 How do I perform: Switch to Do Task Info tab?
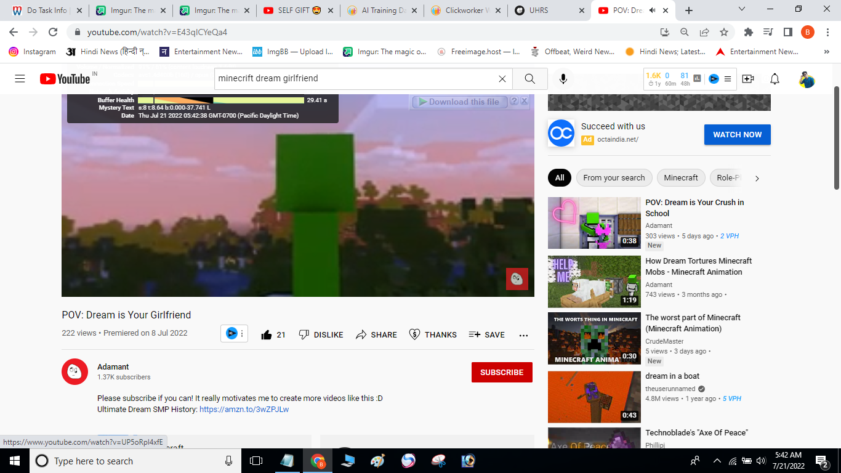point(47,10)
